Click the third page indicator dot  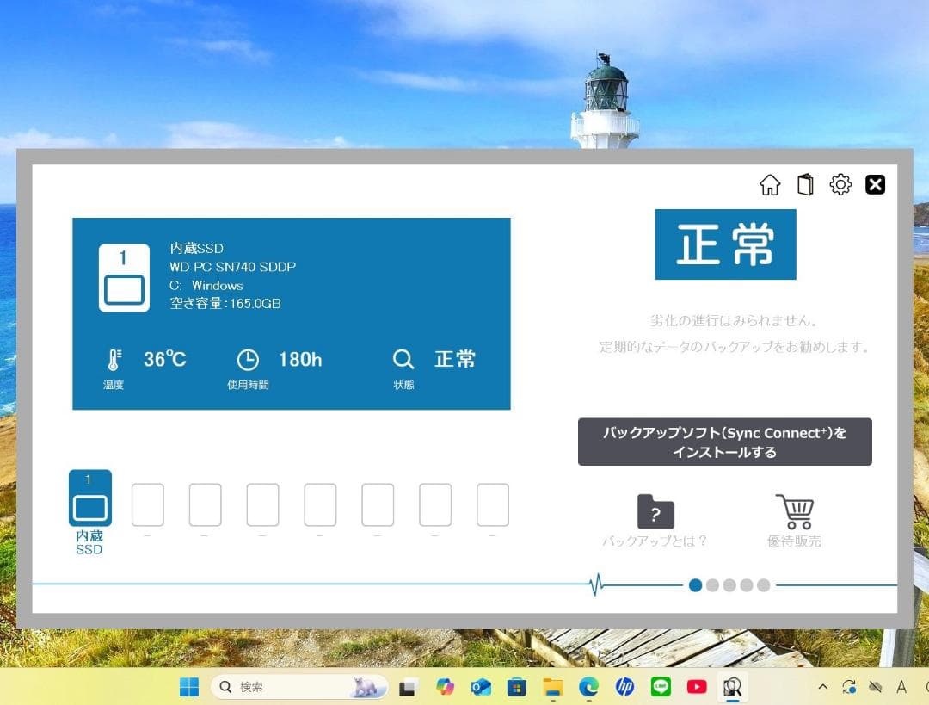pyautogui.click(x=729, y=584)
